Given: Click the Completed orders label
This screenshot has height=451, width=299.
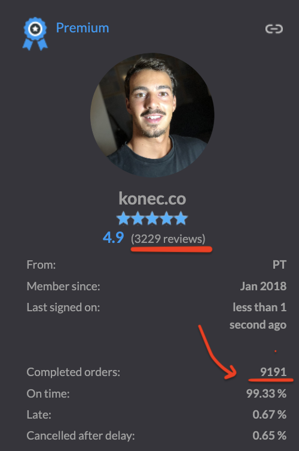Looking at the screenshot, I should point(73,372).
